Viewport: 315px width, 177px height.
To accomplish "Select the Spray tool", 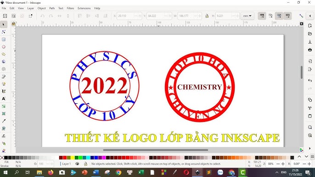I will point(4,143).
